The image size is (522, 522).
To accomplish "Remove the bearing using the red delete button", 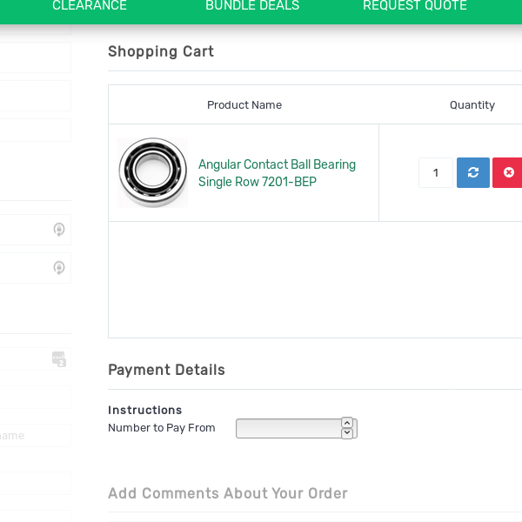I will (x=508, y=172).
